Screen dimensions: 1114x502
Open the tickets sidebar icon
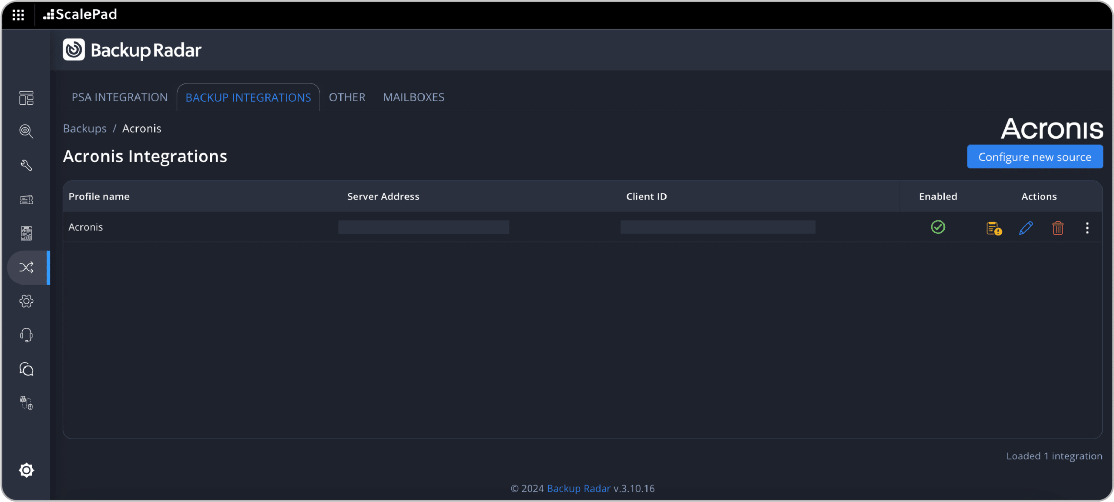coord(27,199)
